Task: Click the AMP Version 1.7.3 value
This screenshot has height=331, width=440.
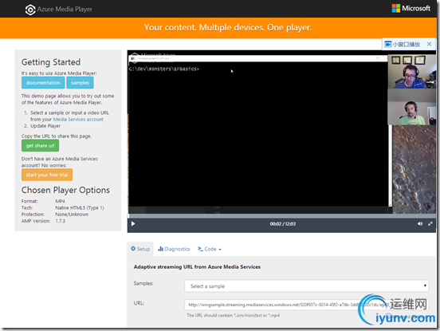Action: point(60,221)
